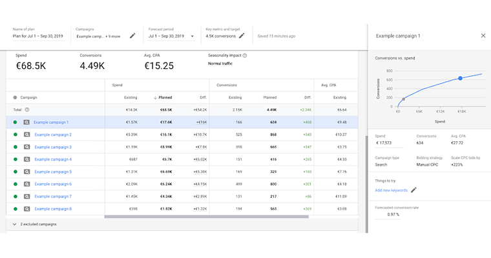Select grey existing point on conversions chart
Image resolution: width=491 pixels, height=258 pixels.
(403, 99)
